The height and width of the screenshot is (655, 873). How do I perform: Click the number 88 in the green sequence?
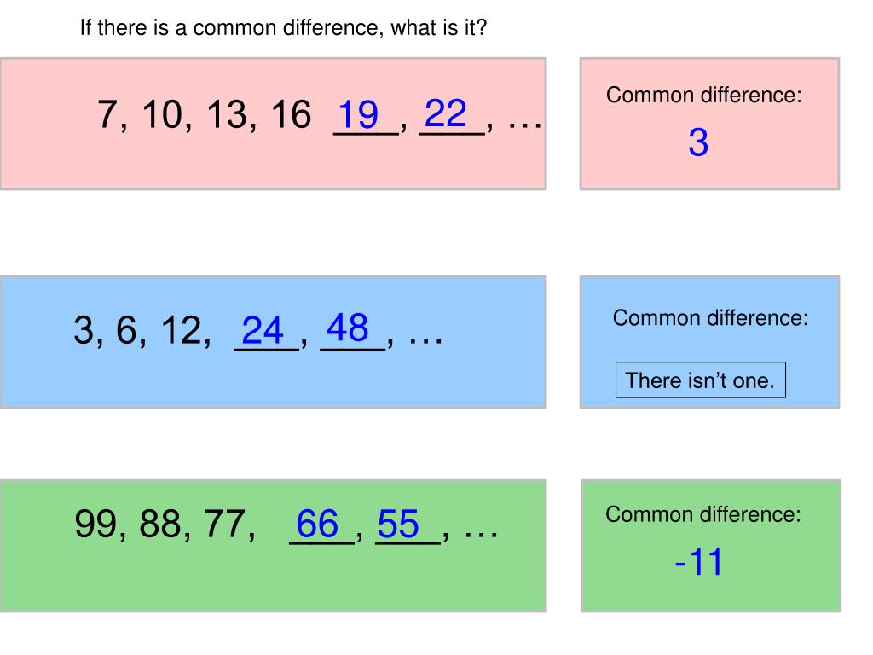point(160,525)
